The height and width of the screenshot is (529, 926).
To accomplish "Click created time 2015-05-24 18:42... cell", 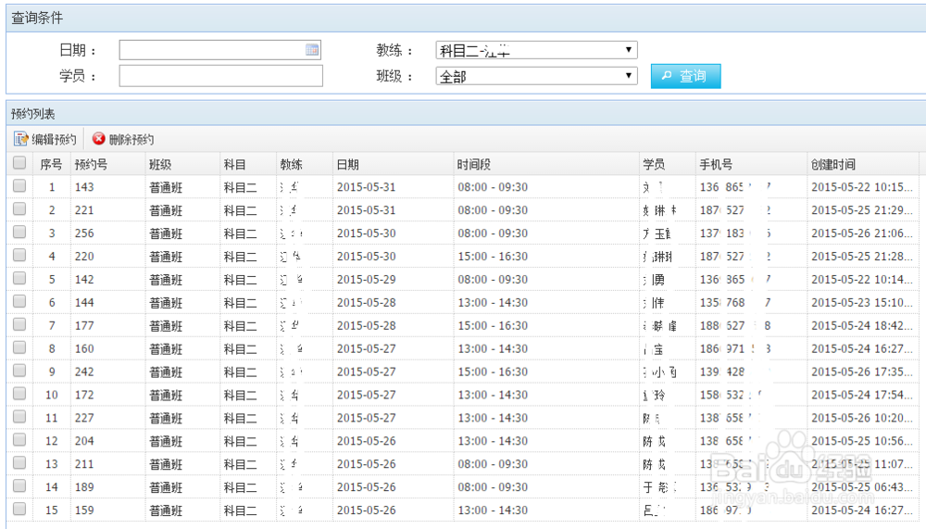I will (861, 325).
